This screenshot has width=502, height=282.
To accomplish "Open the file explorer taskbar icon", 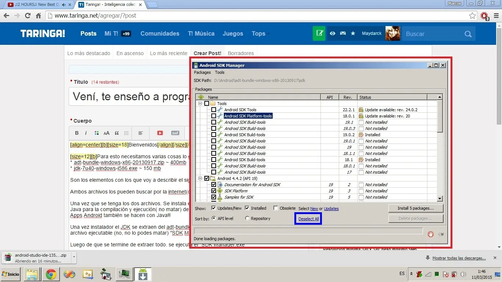I will coord(32,274).
